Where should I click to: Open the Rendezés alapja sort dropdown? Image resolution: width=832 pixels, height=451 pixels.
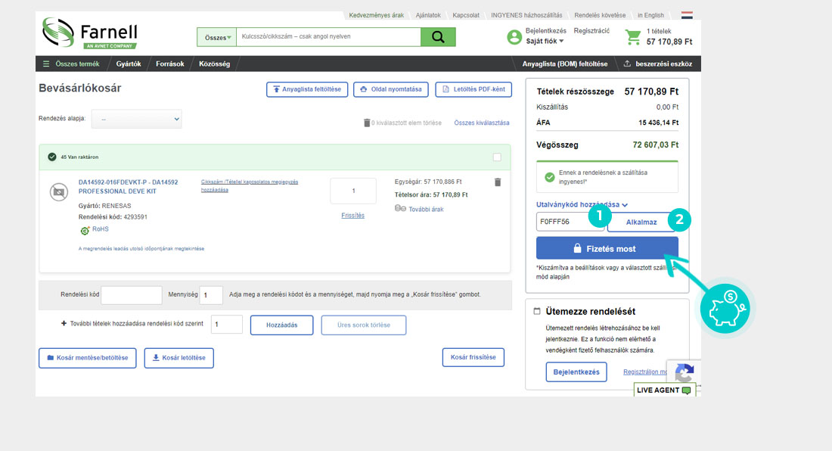point(136,119)
